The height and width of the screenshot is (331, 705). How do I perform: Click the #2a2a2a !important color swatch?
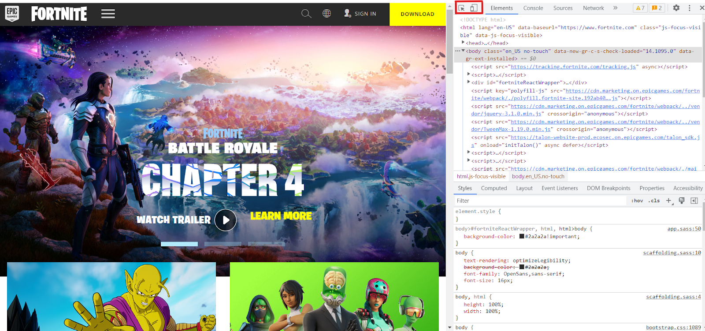coord(522,237)
